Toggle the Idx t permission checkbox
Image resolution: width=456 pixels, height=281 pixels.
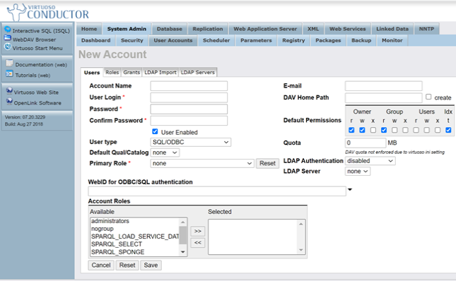pos(448,130)
